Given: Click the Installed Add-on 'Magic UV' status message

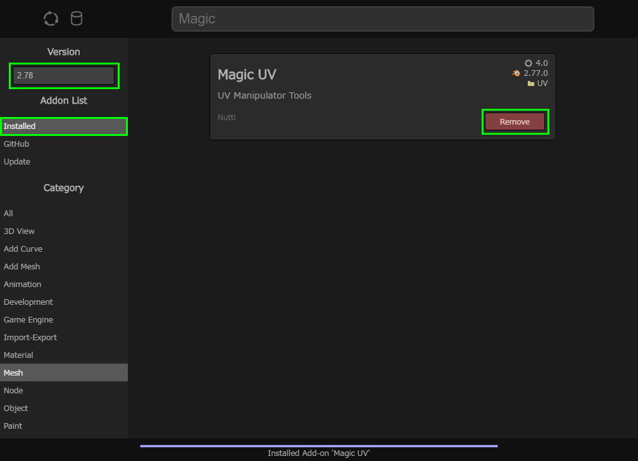Looking at the screenshot, I should (319, 453).
